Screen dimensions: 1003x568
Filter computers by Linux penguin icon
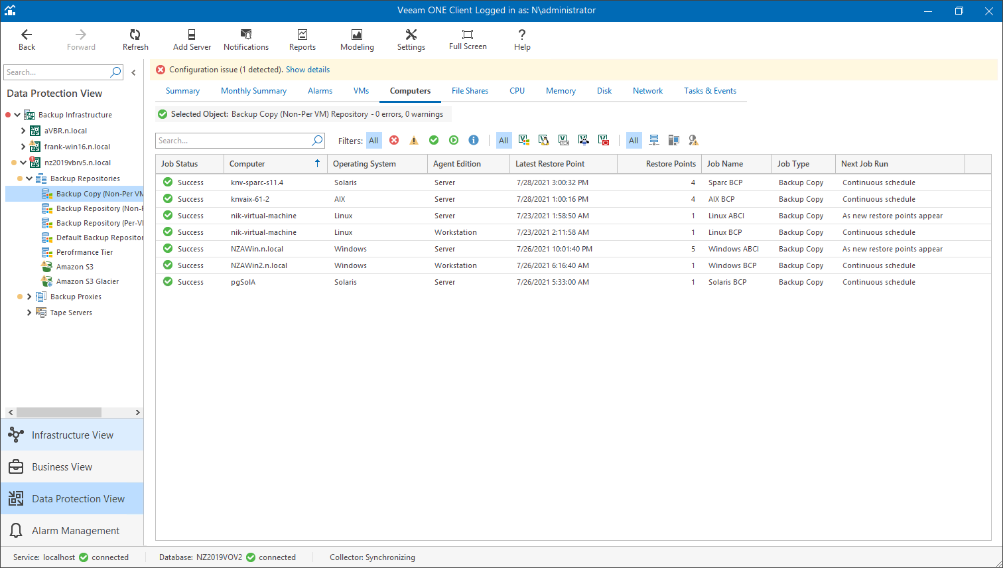pyautogui.click(x=543, y=140)
